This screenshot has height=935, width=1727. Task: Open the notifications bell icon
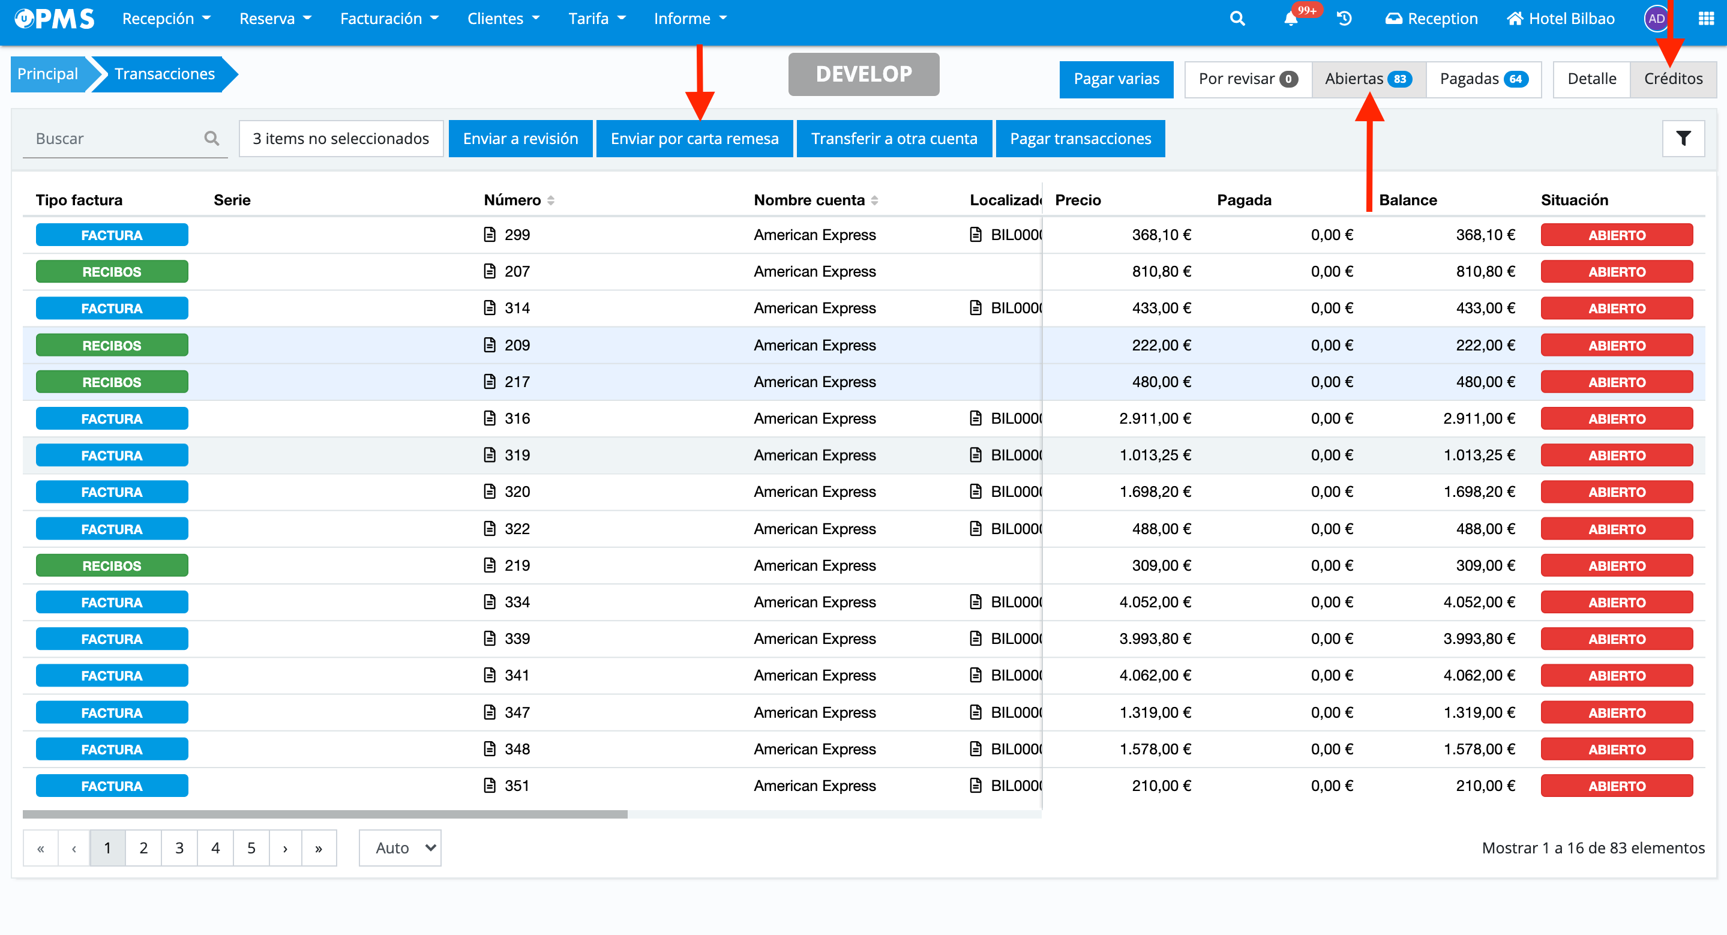1291,19
